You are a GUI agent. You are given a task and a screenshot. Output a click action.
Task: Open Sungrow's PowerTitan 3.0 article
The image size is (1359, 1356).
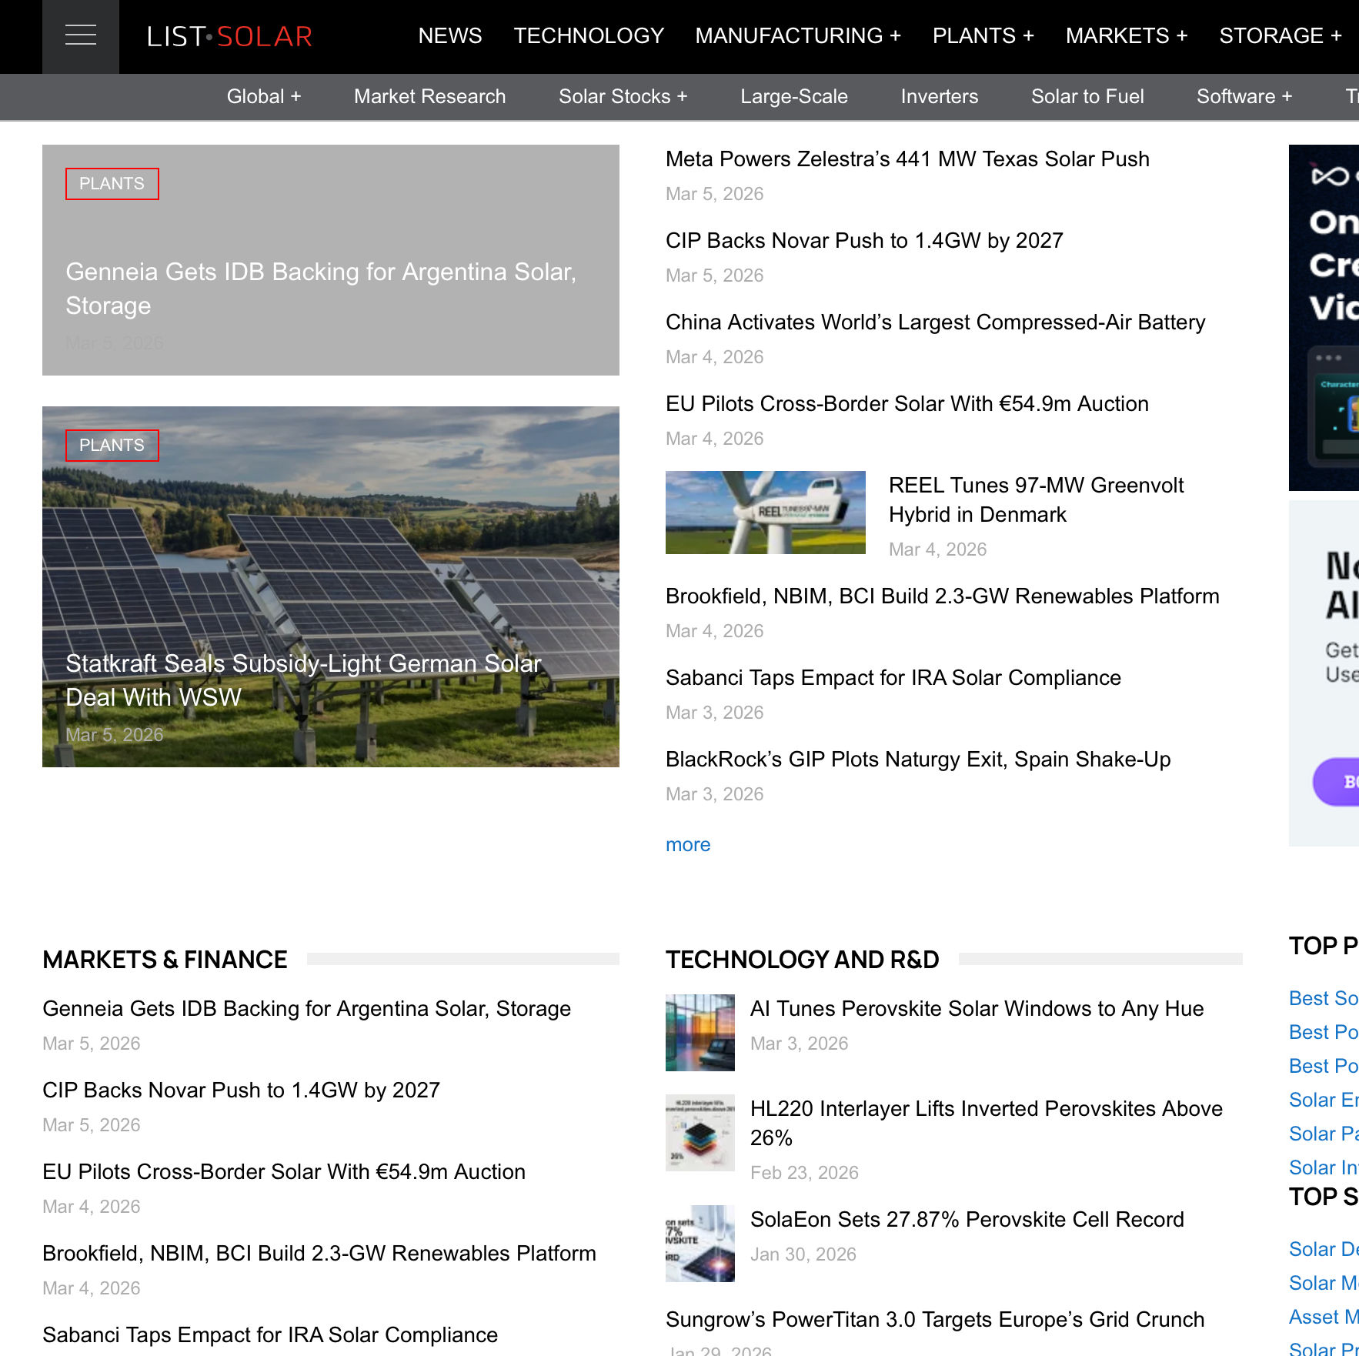(x=935, y=1320)
